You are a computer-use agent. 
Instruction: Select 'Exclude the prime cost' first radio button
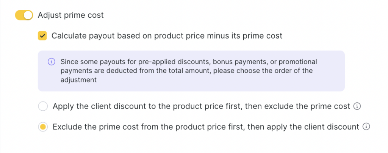tap(43, 127)
